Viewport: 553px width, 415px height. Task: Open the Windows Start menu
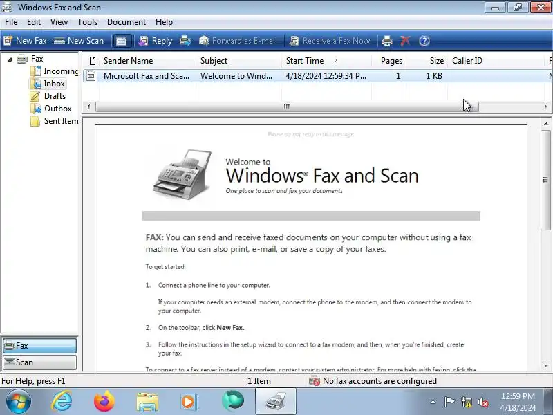click(x=18, y=402)
